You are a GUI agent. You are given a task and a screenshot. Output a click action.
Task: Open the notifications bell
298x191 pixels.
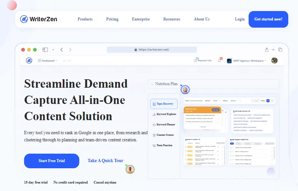pos(220,60)
